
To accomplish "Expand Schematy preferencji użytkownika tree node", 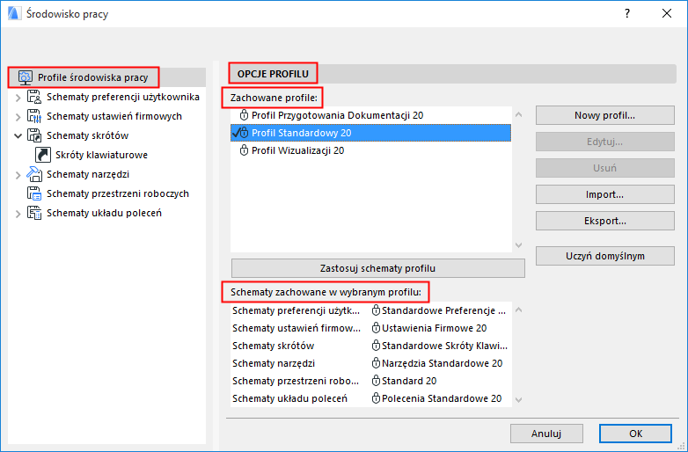I will tap(18, 97).
